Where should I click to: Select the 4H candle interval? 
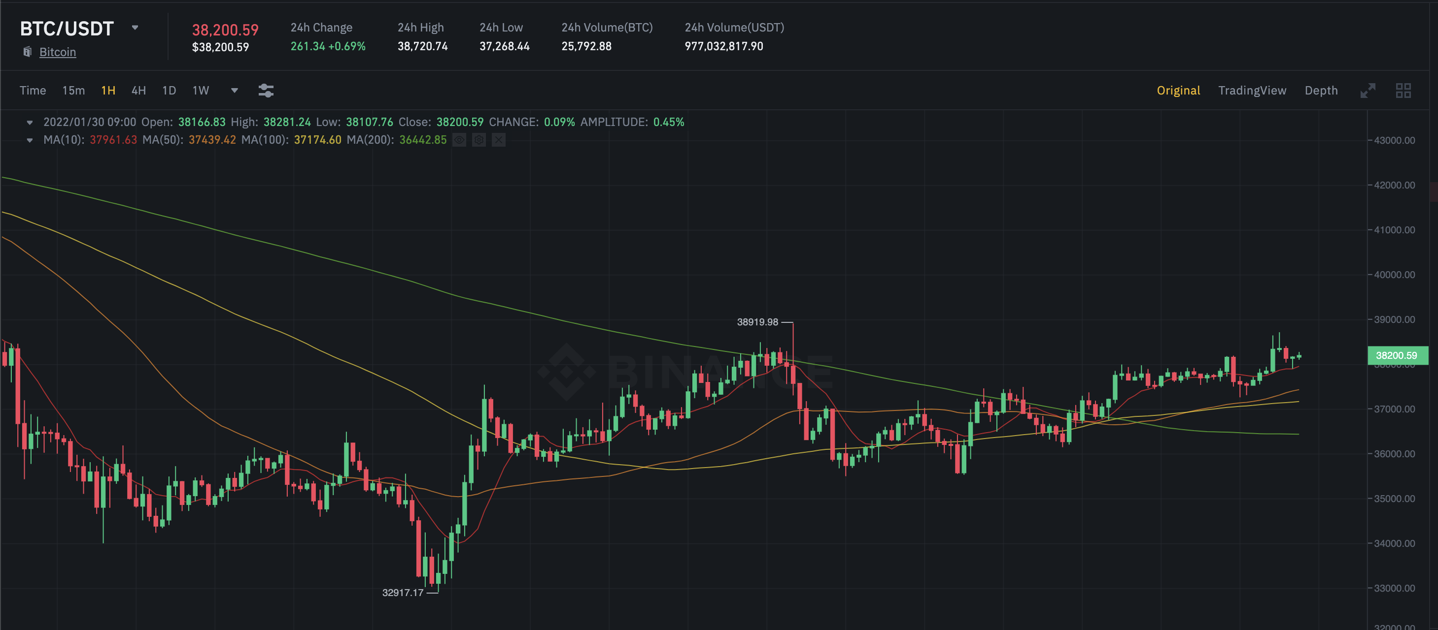tap(138, 91)
